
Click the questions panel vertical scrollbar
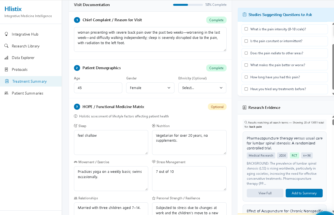point(333,67)
